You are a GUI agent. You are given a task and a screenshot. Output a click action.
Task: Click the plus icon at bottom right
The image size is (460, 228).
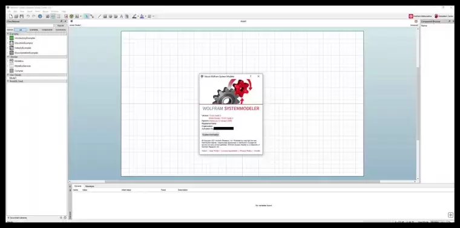(x=450, y=215)
